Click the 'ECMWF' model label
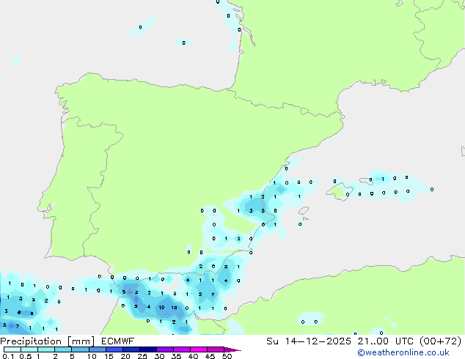Image resolution: width=465 pixels, height=359 pixels. (118, 341)
